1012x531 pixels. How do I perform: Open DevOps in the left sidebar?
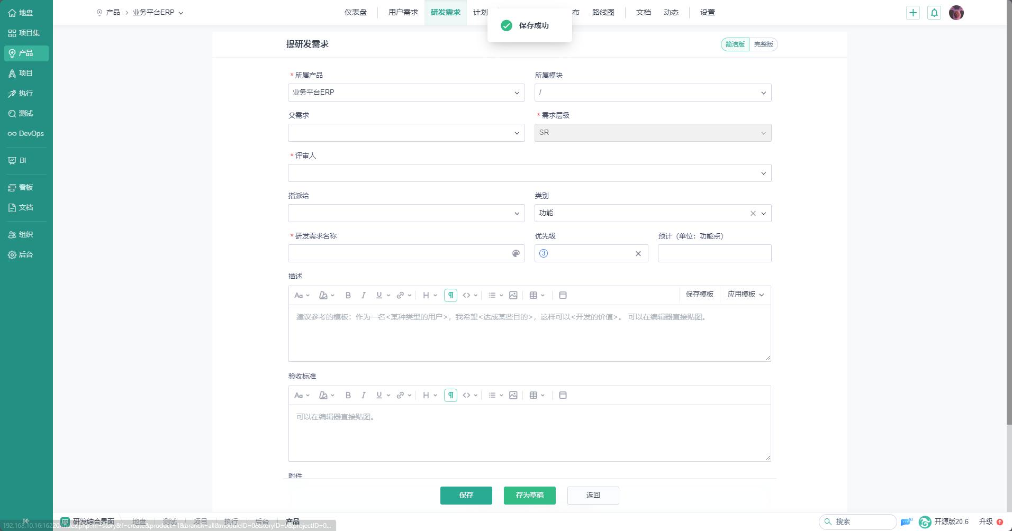(x=26, y=133)
